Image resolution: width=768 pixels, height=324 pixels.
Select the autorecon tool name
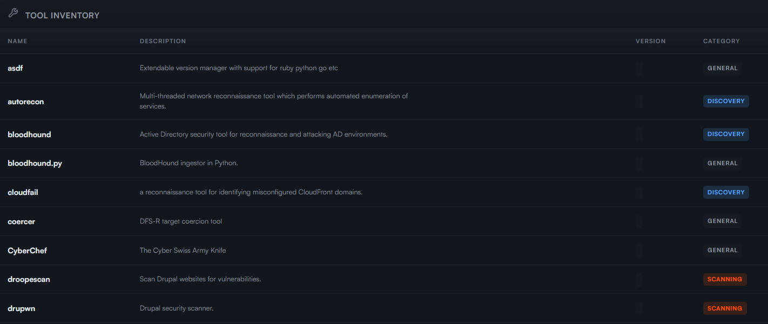[26, 102]
